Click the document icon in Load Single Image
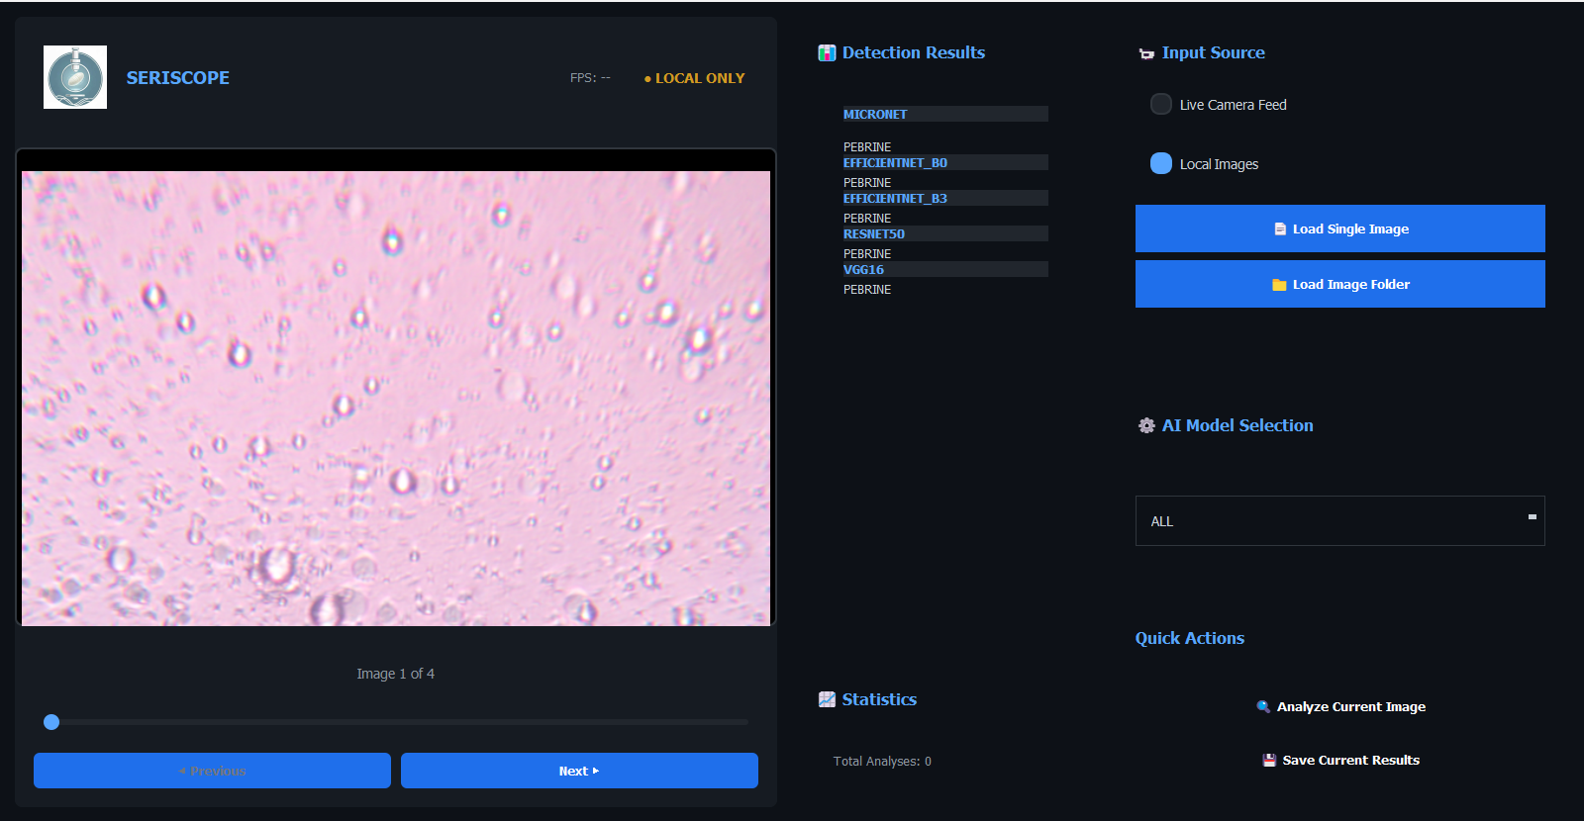This screenshot has width=1584, height=821. coord(1280,228)
